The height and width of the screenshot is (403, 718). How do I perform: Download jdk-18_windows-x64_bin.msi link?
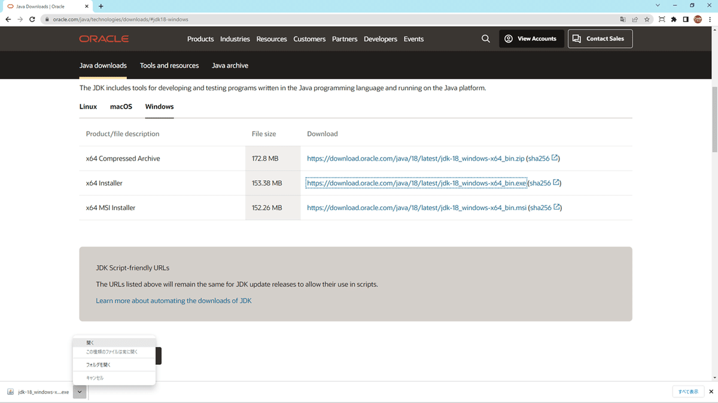coord(416,208)
